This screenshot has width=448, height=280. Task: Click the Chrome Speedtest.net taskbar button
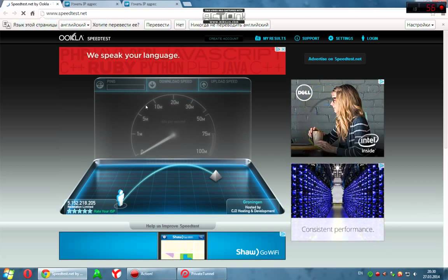[63, 274]
